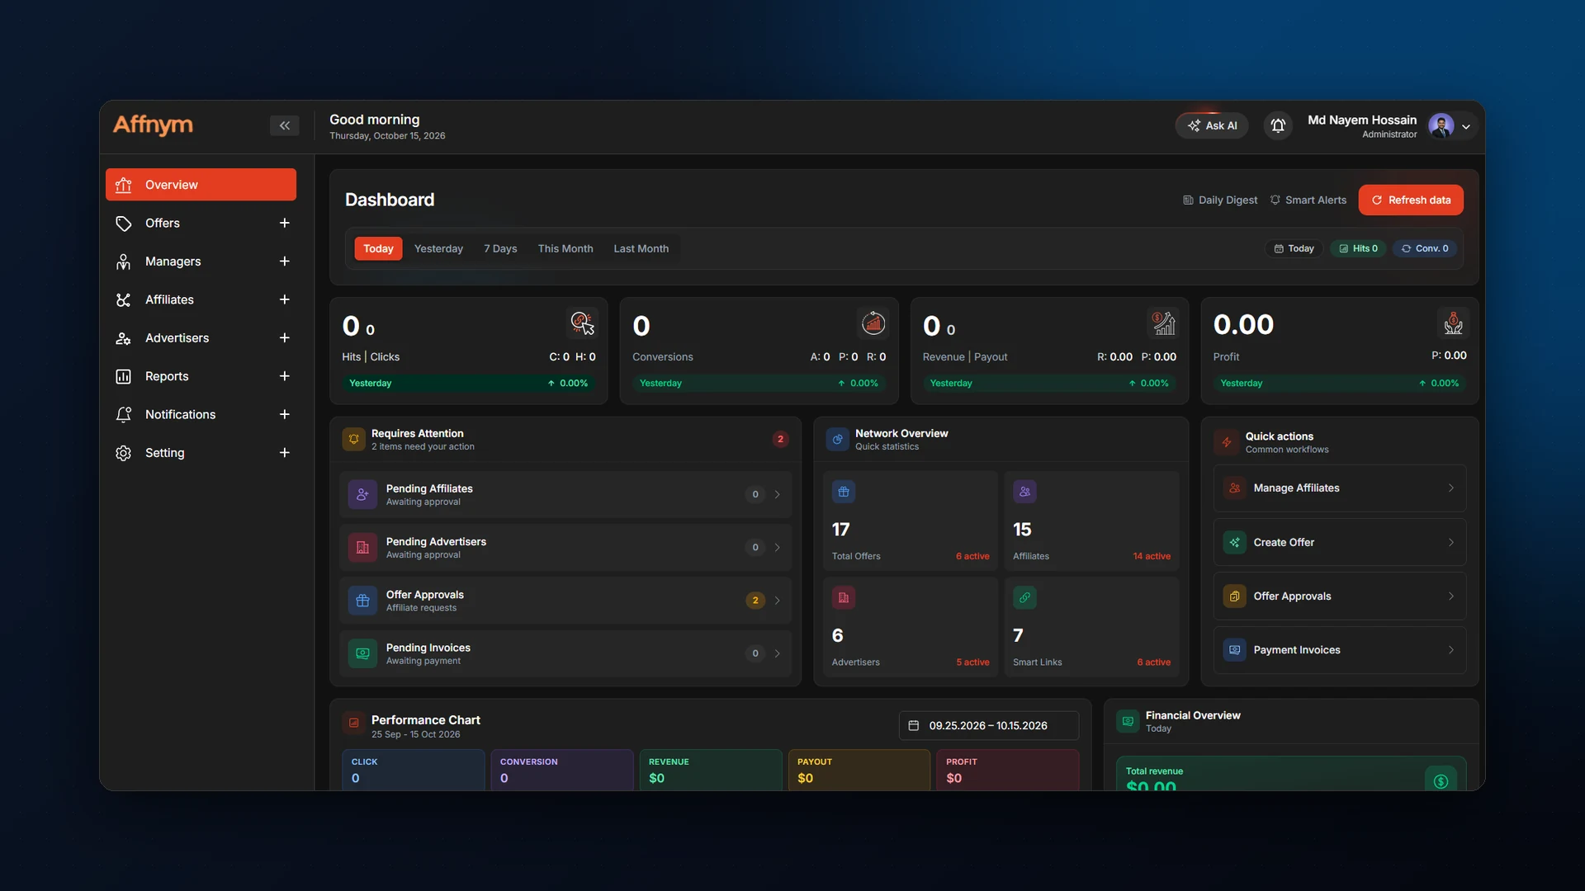Viewport: 1585px width, 891px height.
Task: Open the Pending Affiliates row icon
Action: pyautogui.click(x=362, y=495)
